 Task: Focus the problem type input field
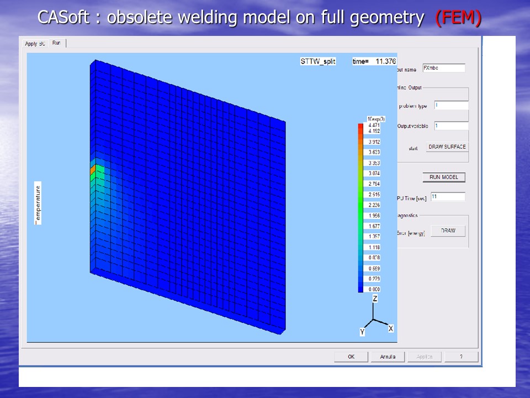(451, 105)
